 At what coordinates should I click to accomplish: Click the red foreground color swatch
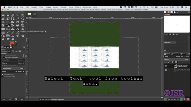(x=12, y=43)
